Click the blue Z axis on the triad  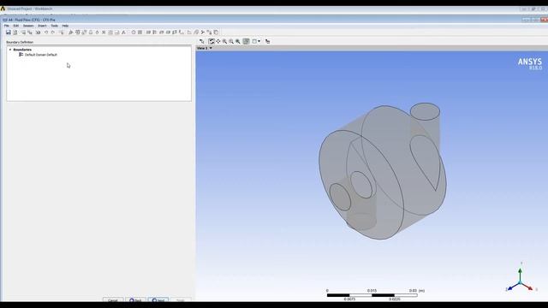(x=513, y=287)
